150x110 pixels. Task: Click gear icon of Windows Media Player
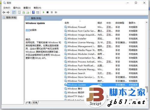pyautogui.click(x=66, y=50)
